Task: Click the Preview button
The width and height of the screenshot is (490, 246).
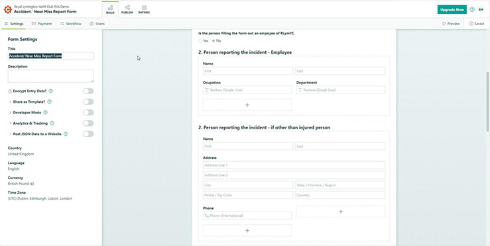Action: tap(451, 24)
